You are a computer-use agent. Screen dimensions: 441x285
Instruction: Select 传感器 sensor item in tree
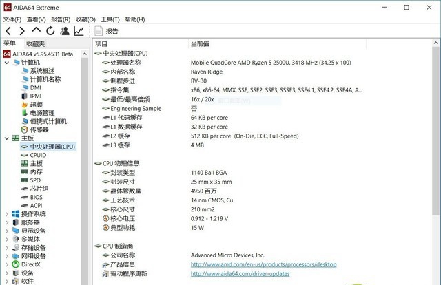[x=39, y=129]
